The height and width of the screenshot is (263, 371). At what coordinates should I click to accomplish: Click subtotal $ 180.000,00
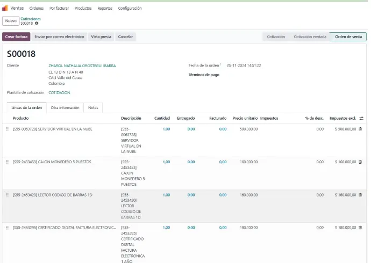[345, 228]
